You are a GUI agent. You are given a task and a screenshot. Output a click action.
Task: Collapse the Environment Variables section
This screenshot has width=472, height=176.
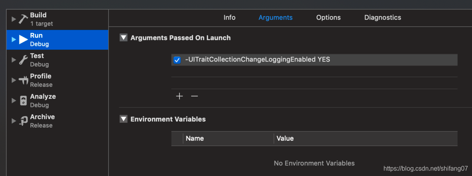pyautogui.click(x=124, y=119)
